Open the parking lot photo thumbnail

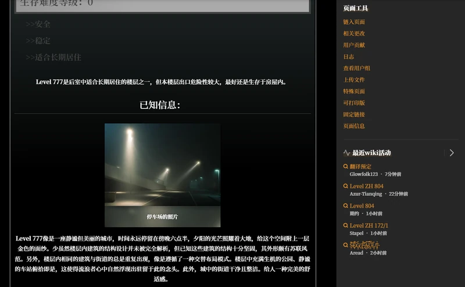coord(163,164)
